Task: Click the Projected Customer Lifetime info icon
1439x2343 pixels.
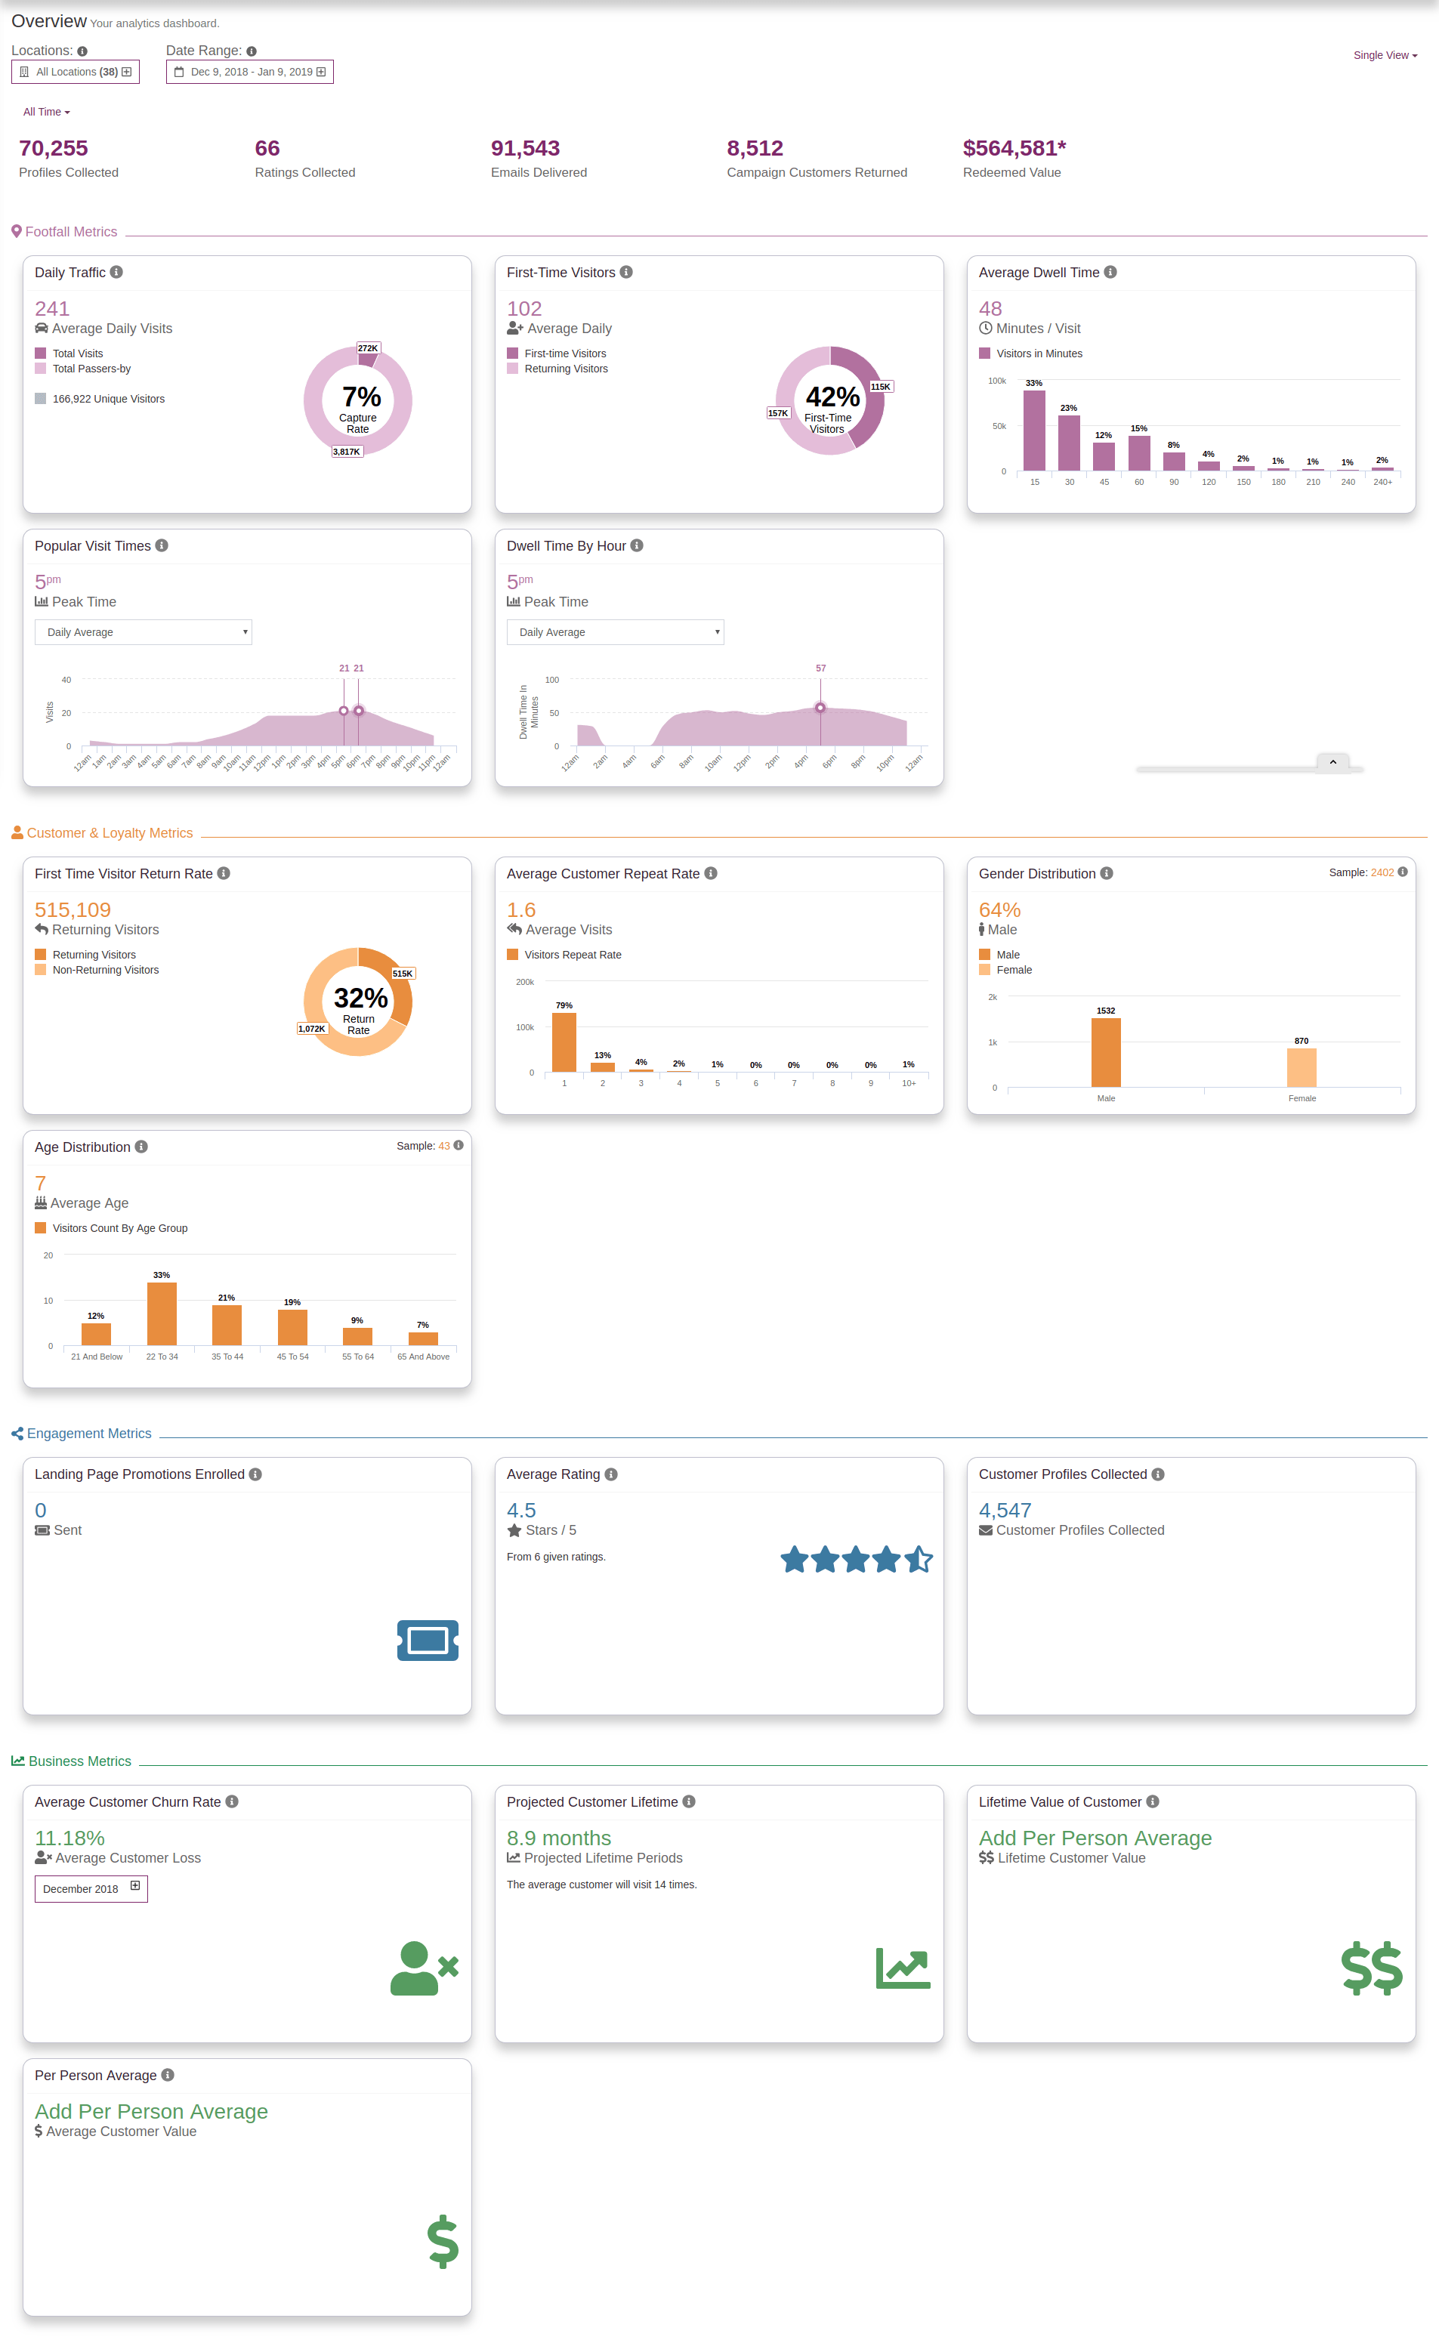Action: pyautogui.click(x=689, y=1801)
